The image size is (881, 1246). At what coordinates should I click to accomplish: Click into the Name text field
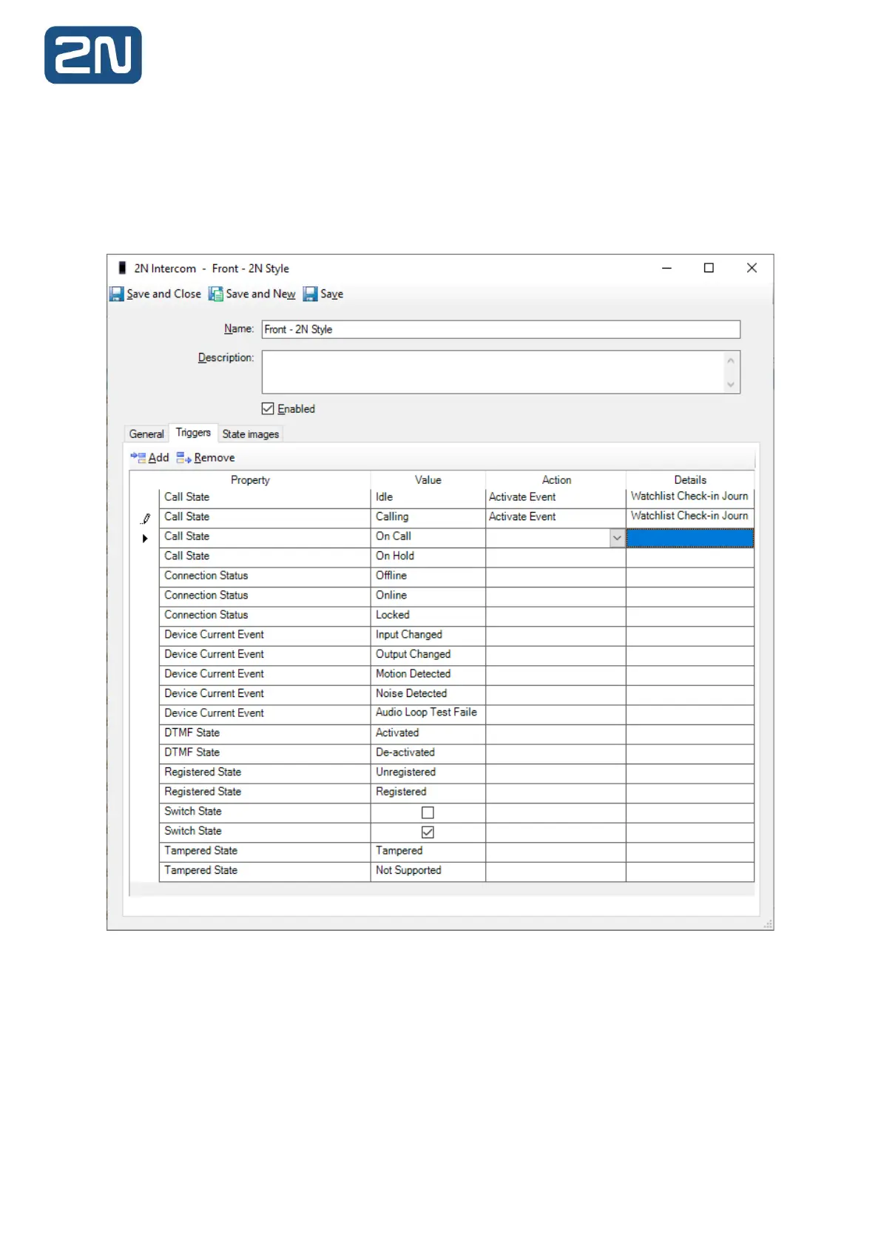[x=500, y=329]
